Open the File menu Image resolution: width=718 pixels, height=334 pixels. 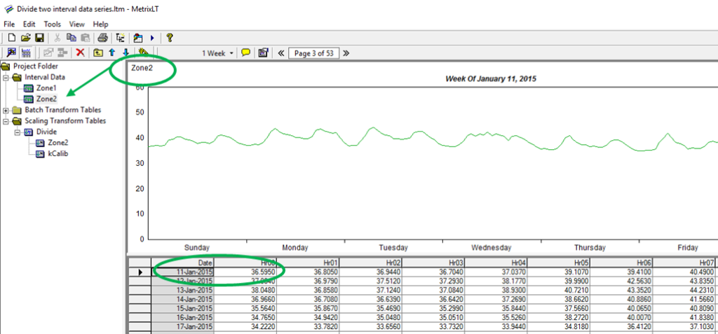9,24
